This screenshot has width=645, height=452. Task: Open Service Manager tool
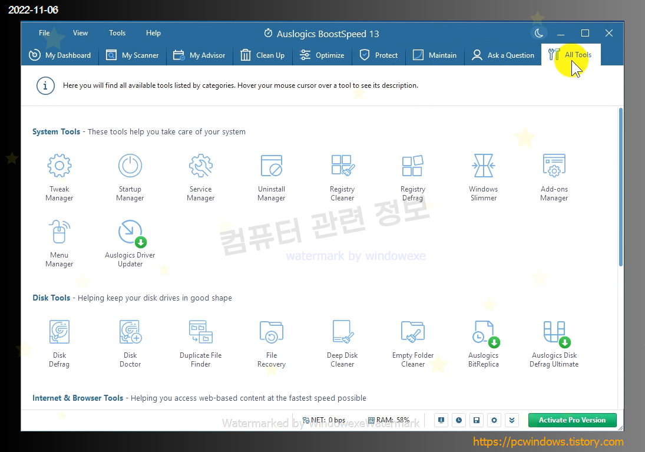click(201, 177)
